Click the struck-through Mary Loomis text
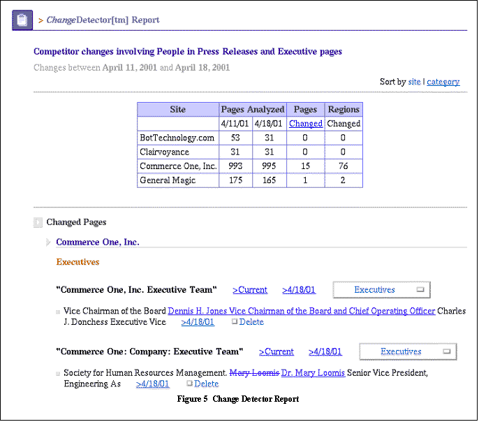 pos(254,373)
